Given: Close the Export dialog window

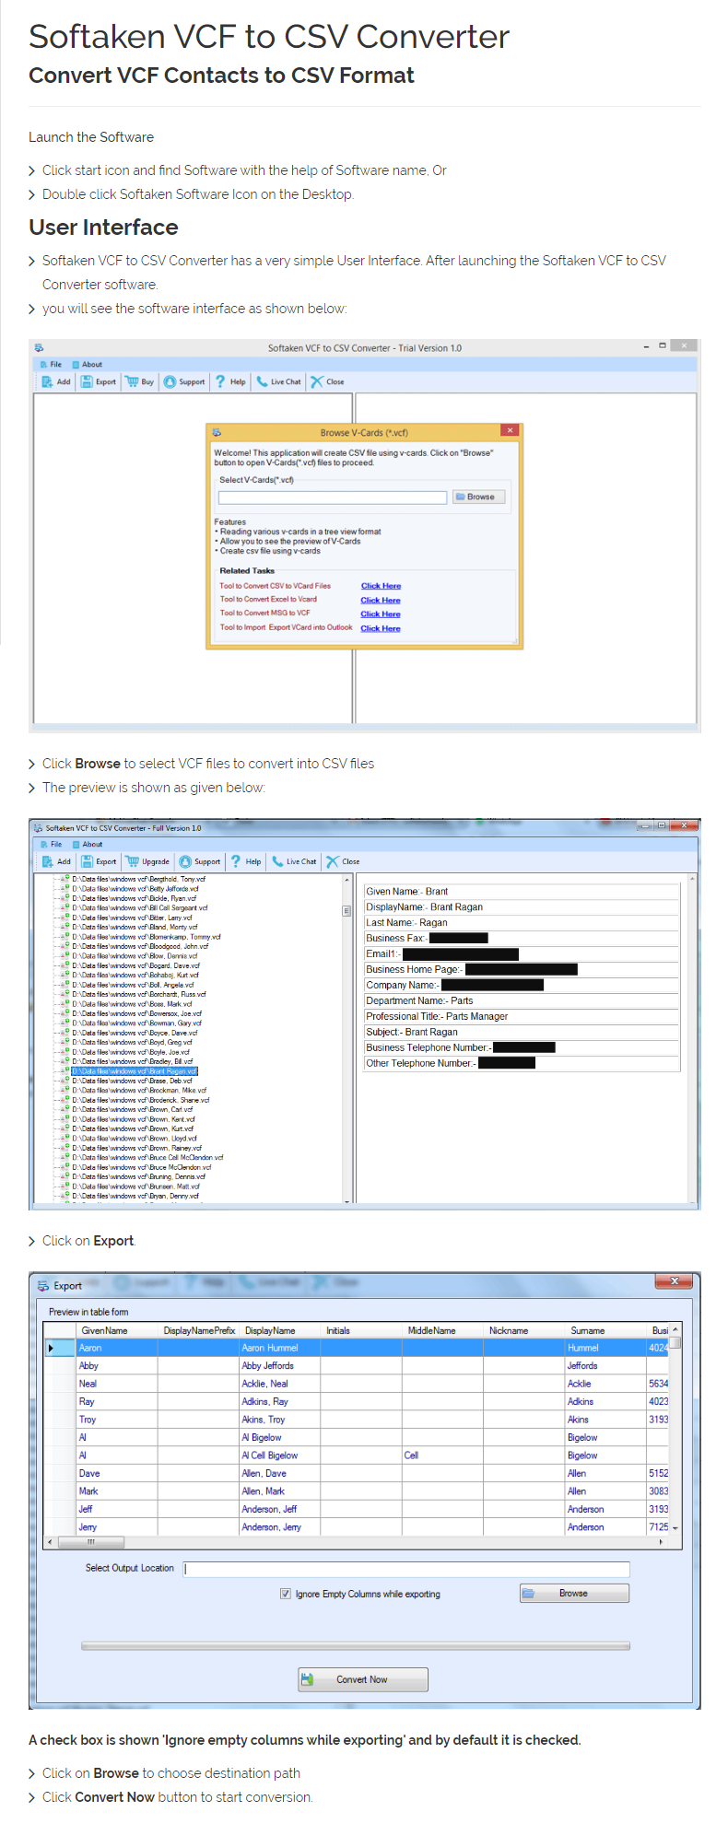Looking at the screenshot, I should click(675, 1281).
